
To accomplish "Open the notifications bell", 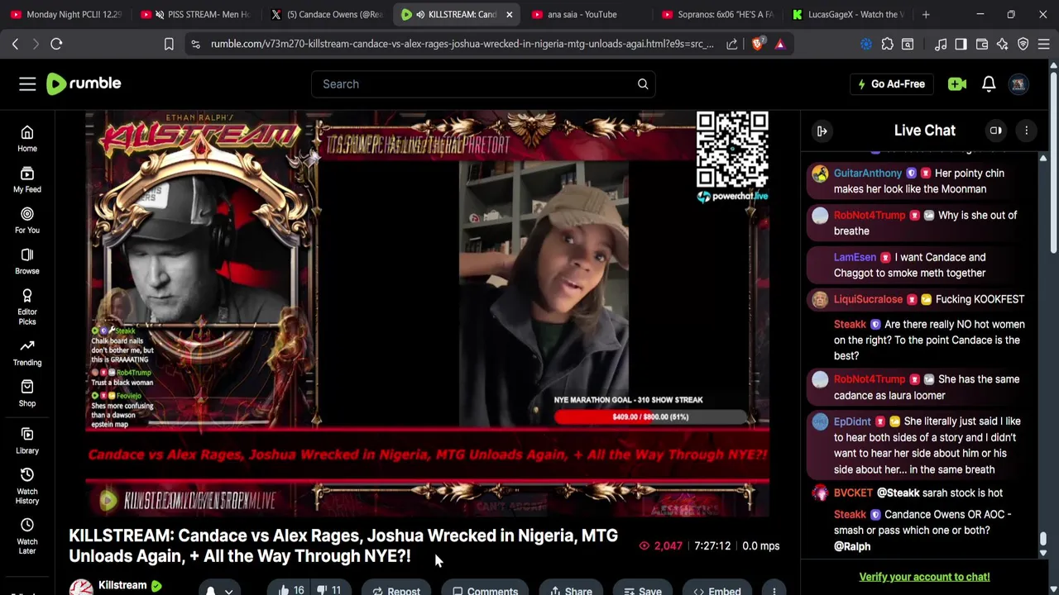I will click(989, 83).
